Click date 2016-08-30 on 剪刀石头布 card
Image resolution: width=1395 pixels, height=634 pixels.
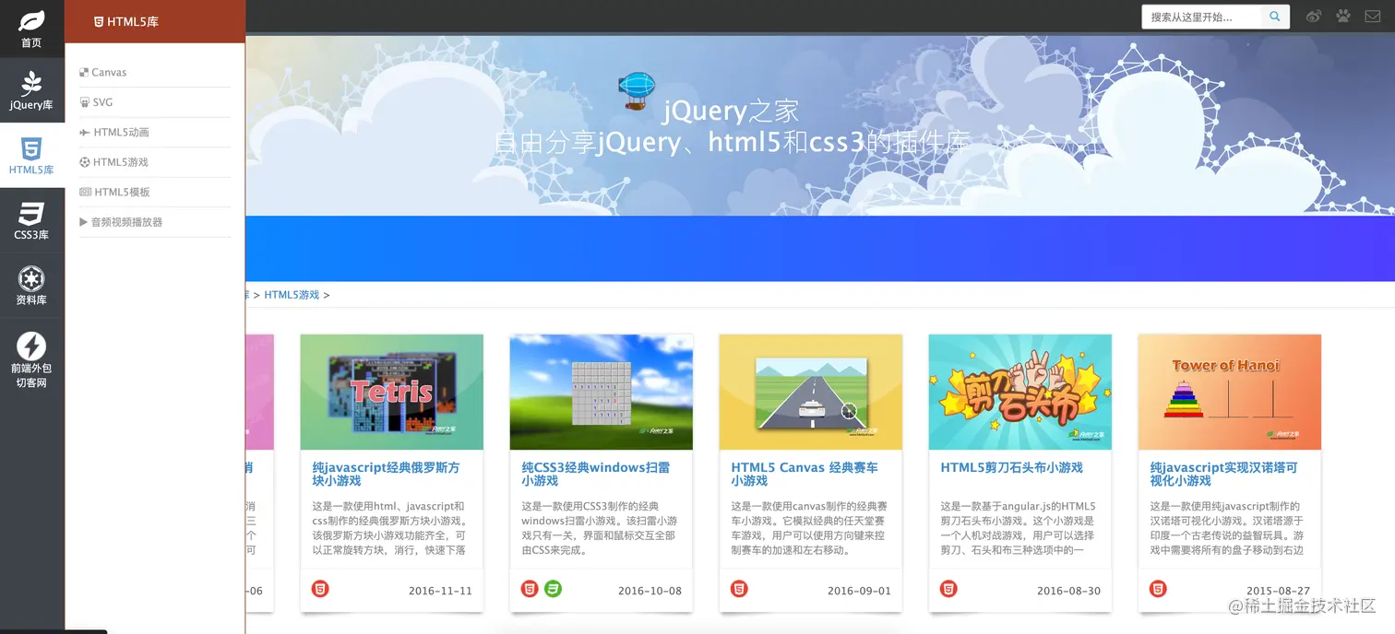1068,591
